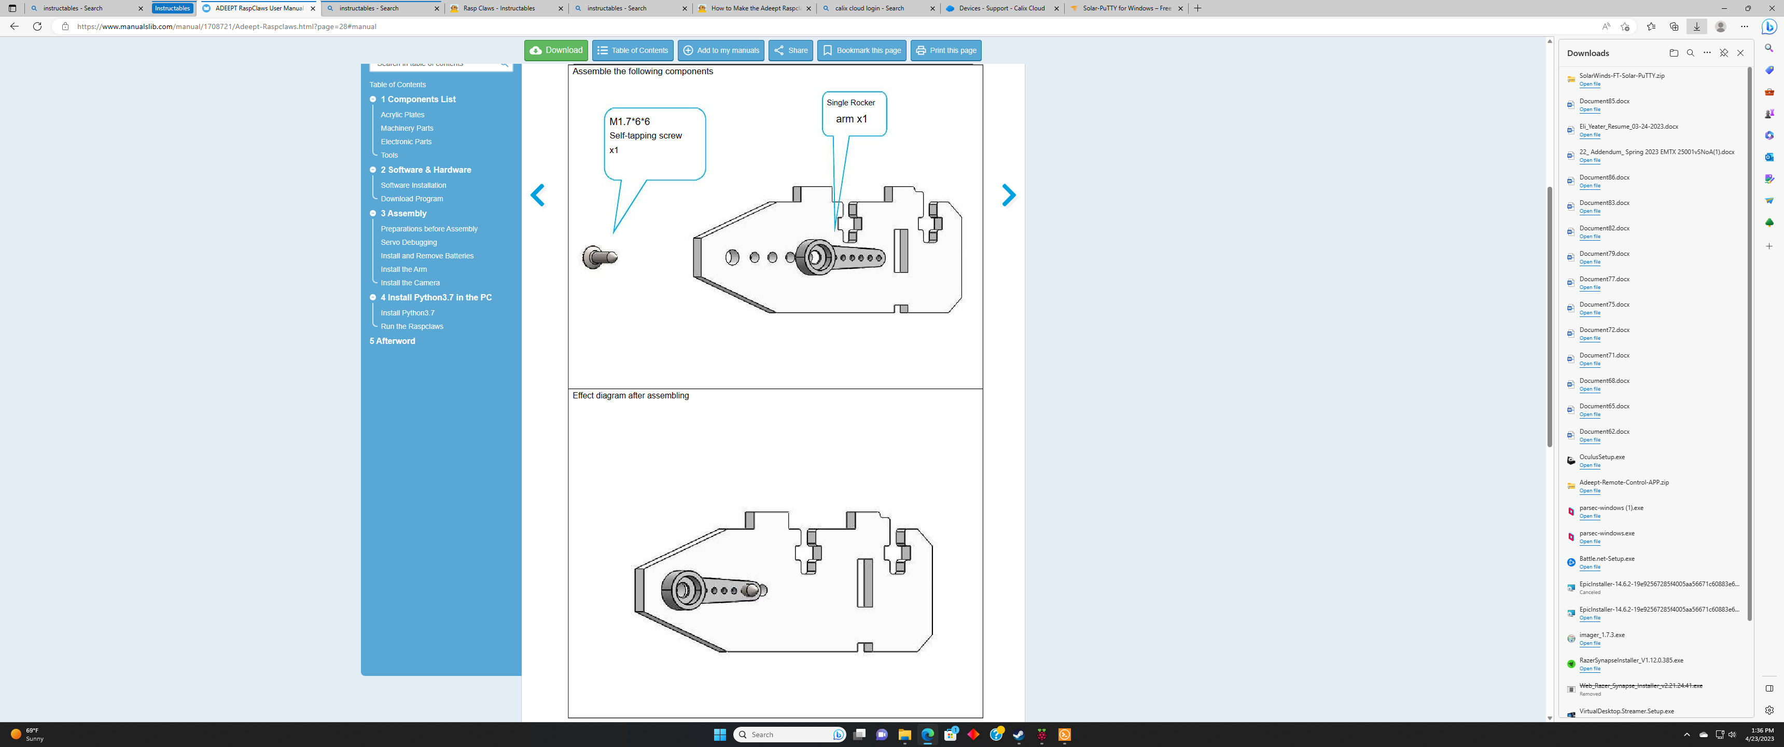Viewport: 1784px width, 747px height.
Task: Switch to the Instructables tab
Action: (x=172, y=8)
